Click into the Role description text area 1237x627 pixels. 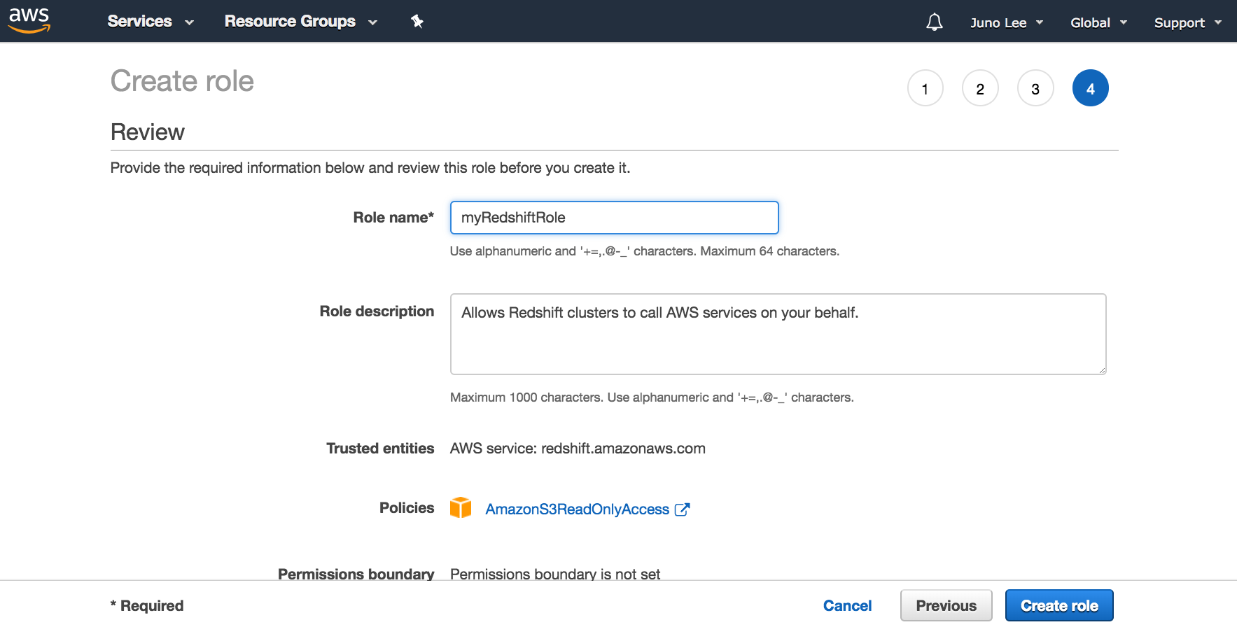(777, 334)
